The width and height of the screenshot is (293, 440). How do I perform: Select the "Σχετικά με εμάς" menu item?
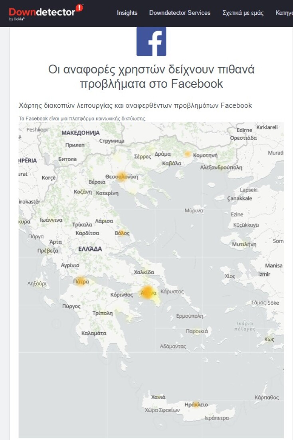[244, 13]
